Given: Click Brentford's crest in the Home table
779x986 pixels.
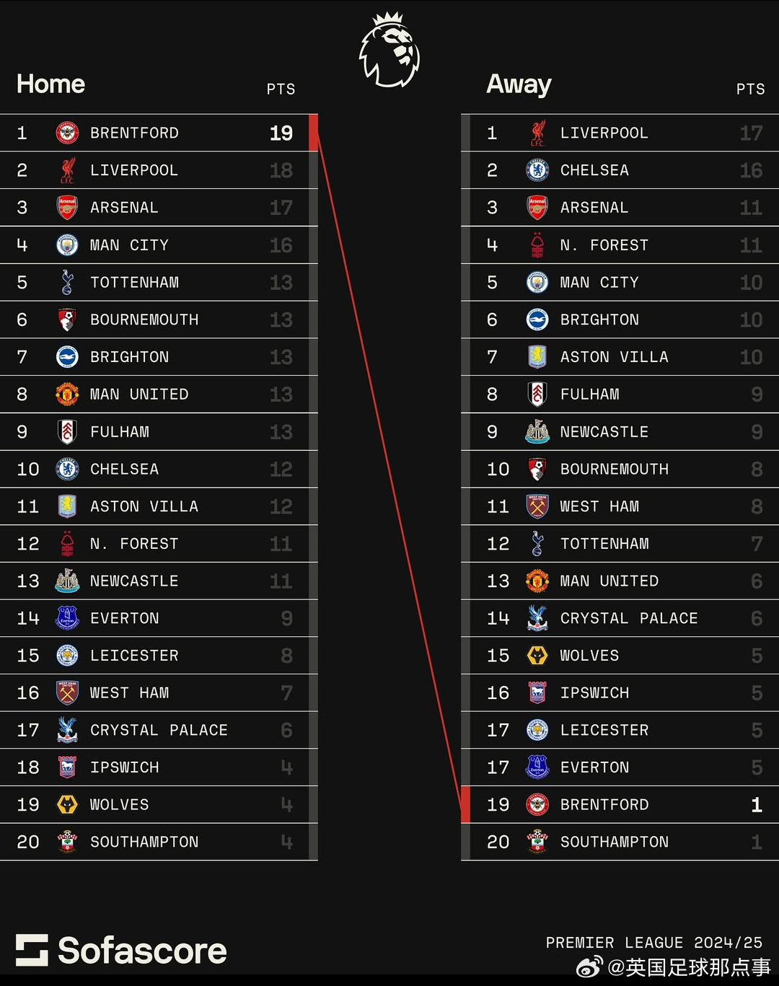Looking at the screenshot, I should (67, 133).
